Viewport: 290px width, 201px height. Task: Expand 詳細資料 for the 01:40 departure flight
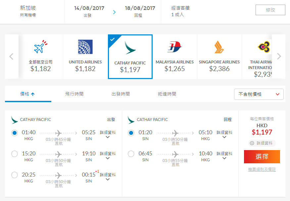click(108, 134)
